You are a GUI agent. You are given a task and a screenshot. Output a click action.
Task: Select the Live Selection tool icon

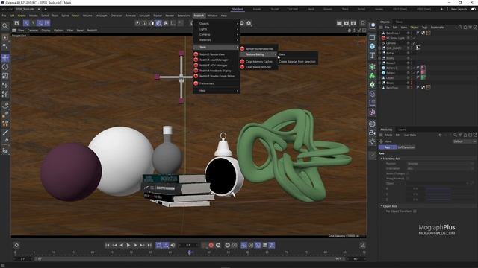tap(5, 38)
